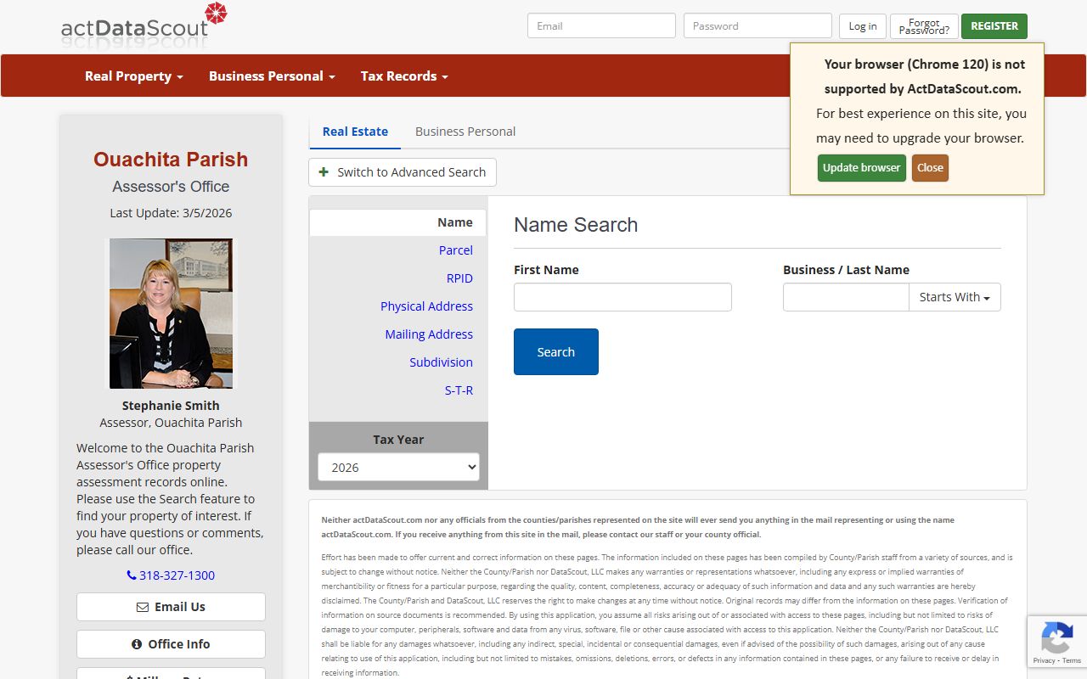Viewport: 1087px width, 679px height.
Task: Click Switch to Advanced Search button
Action: 403,172
